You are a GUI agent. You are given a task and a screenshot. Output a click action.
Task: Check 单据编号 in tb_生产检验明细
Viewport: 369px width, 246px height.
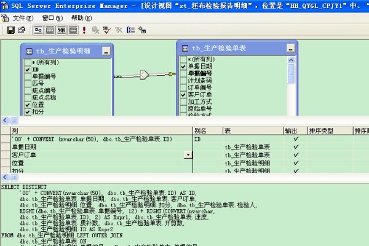coord(28,76)
